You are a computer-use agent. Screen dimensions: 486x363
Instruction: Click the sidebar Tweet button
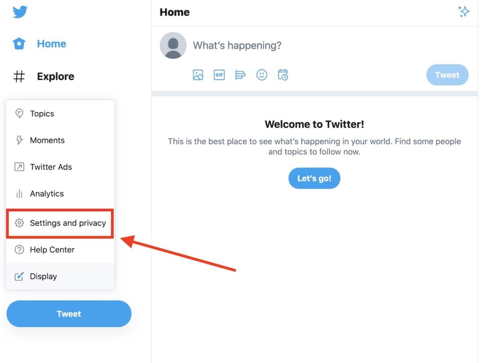pyautogui.click(x=68, y=314)
